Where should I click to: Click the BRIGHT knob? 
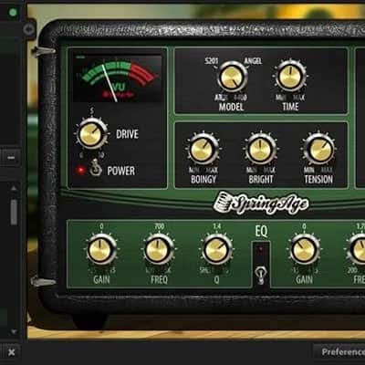pos(260,150)
